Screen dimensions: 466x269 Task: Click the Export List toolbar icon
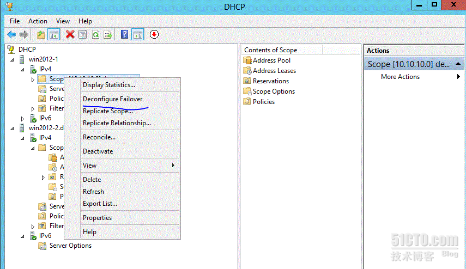(108, 34)
